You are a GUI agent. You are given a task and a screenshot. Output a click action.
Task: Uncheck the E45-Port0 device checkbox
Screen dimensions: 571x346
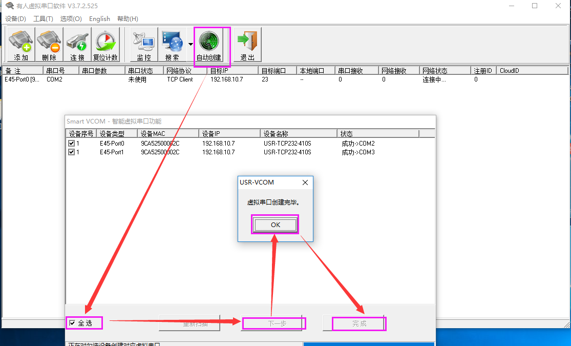[71, 144]
